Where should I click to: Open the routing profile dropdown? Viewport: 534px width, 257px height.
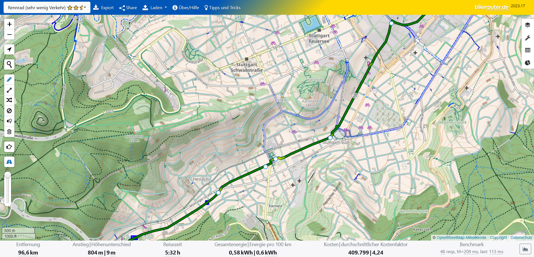[47, 8]
